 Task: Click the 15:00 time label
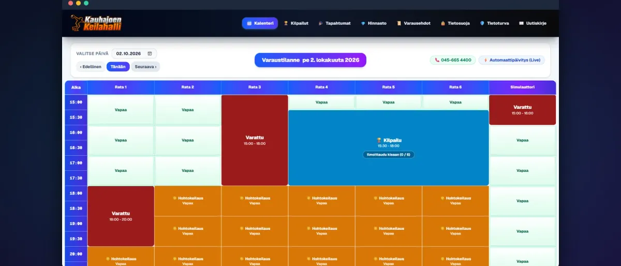pyautogui.click(x=76, y=102)
